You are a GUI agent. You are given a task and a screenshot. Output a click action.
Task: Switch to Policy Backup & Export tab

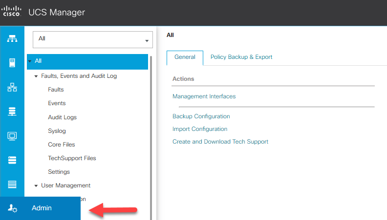pyautogui.click(x=241, y=57)
